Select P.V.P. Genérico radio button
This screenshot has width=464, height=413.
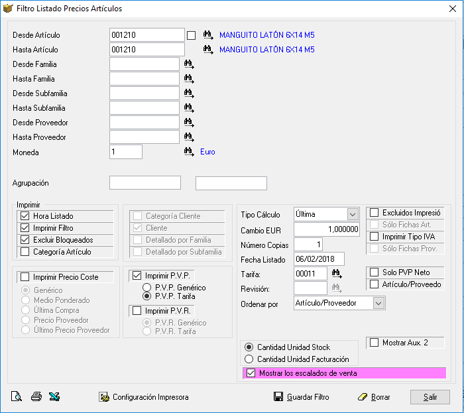click(146, 287)
